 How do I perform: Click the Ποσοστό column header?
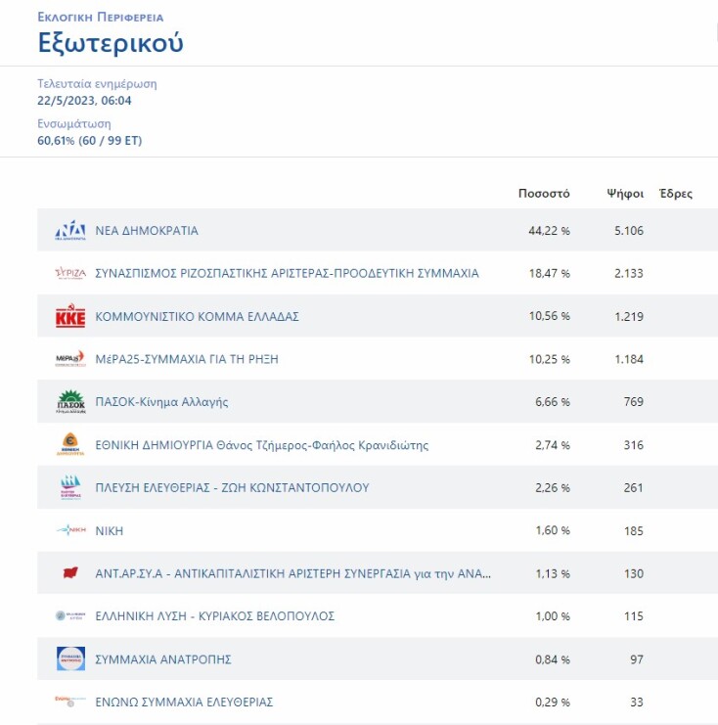544,194
